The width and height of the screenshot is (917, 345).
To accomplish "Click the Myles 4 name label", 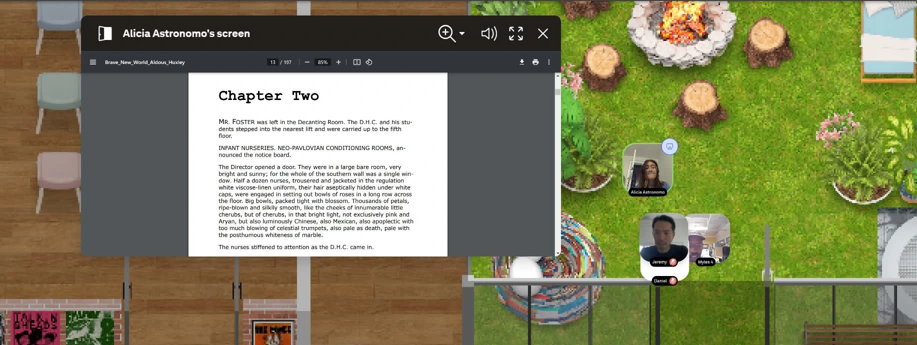I will point(705,262).
